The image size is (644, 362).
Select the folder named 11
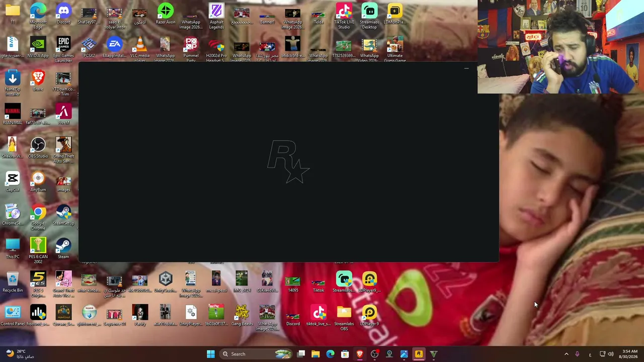click(x=13, y=14)
